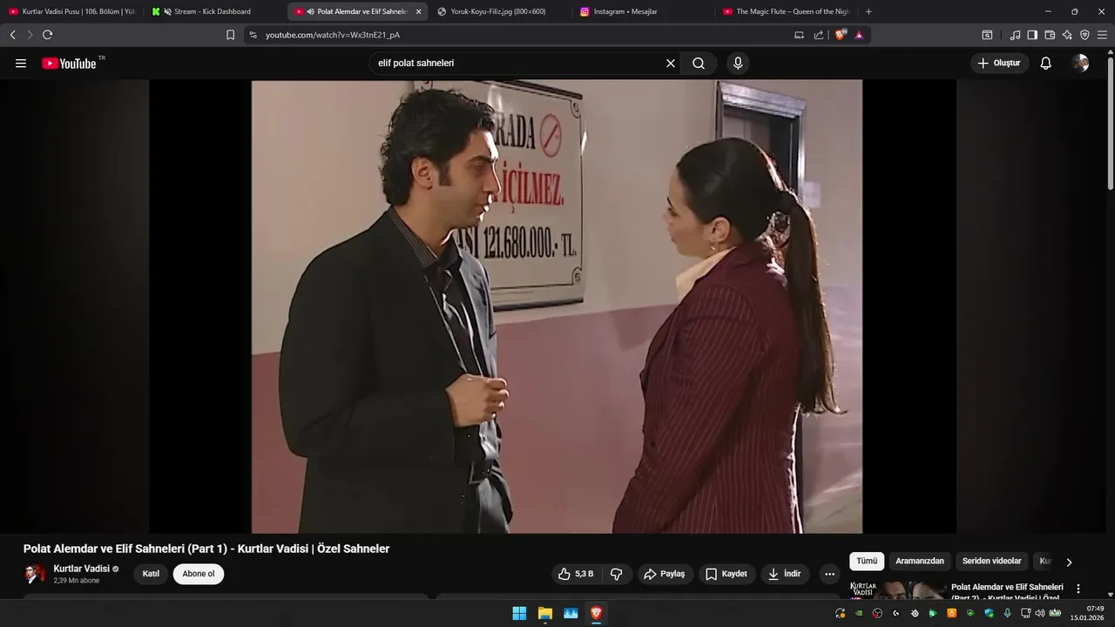Screen dimensions: 1115x627
Task: Open Brave VPN shield icon
Action: 1085,35
